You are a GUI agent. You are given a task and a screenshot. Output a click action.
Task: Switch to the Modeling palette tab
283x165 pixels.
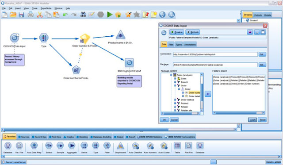click(x=82, y=137)
